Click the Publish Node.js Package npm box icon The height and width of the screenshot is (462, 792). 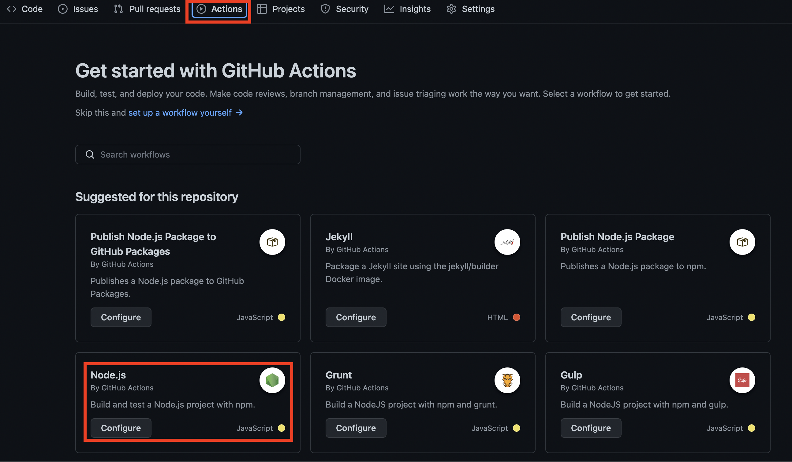click(742, 242)
